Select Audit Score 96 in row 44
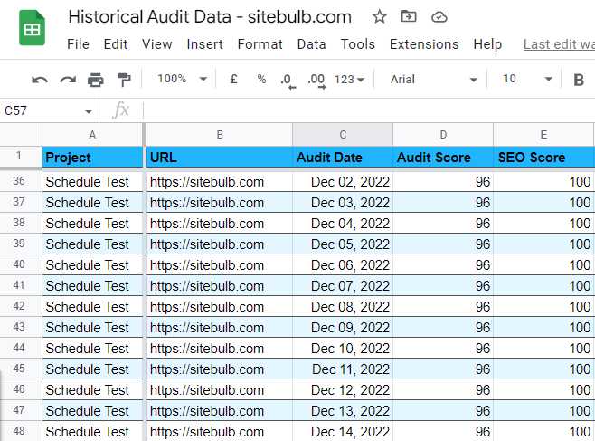This screenshot has width=595, height=441. pyautogui.click(x=443, y=349)
